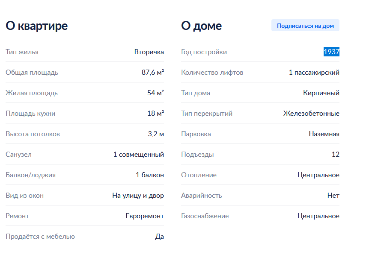Click the "Евроремонт" renovation value
Image resolution: width=366 pixels, height=255 pixels.
pos(145,216)
